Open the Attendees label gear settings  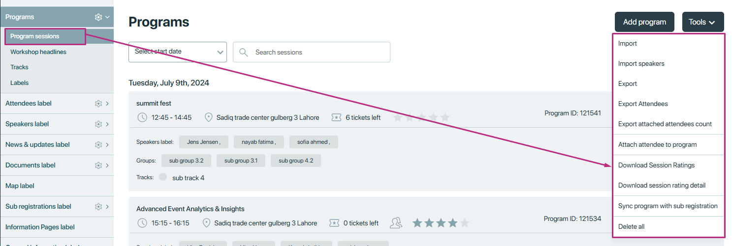98,104
